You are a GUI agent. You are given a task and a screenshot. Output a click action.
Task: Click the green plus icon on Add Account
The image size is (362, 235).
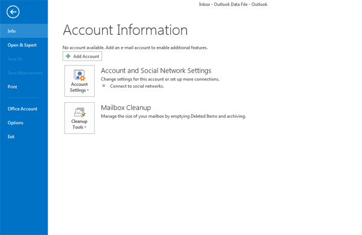pyautogui.click(x=68, y=56)
